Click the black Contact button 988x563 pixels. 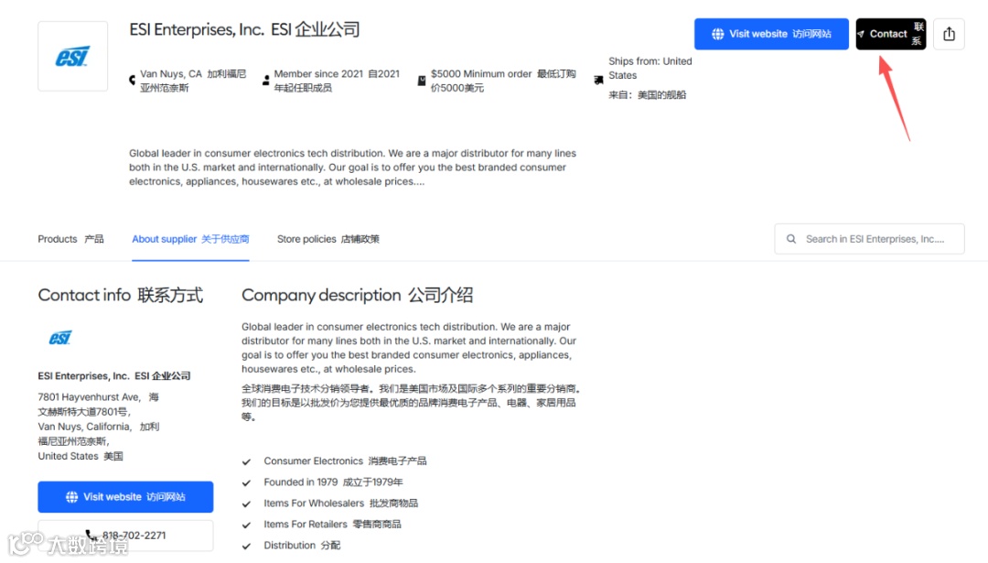(890, 34)
